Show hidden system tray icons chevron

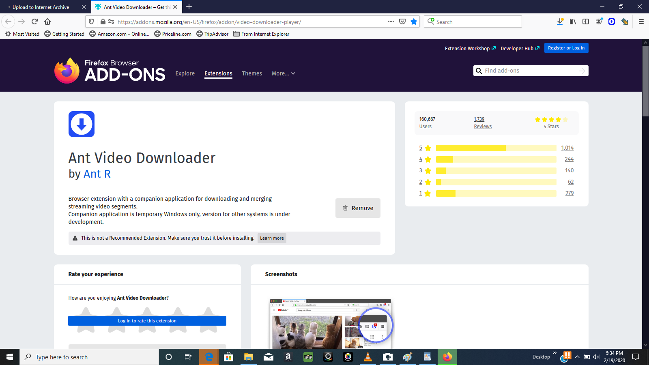(577, 357)
